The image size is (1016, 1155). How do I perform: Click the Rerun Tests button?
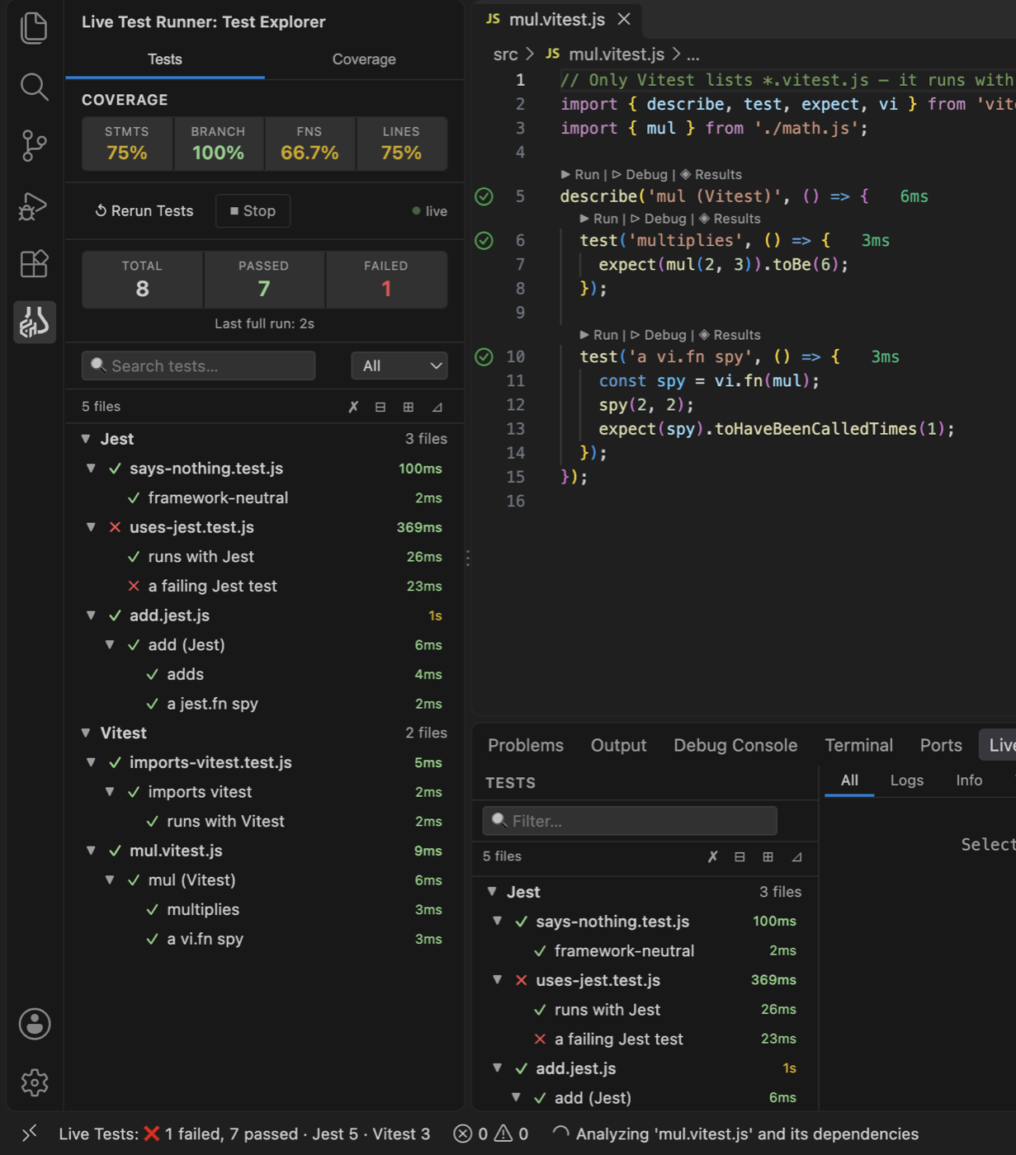click(144, 211)
